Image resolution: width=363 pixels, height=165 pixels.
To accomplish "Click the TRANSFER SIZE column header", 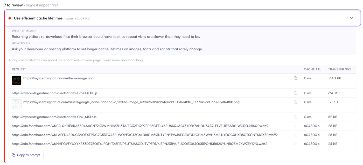I will [340, 69].
